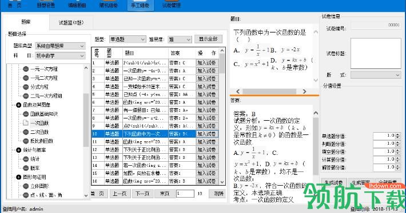406x213 pixels.
Task: Open the 版式 dropdown in 试卷信息
Action: 376,75
